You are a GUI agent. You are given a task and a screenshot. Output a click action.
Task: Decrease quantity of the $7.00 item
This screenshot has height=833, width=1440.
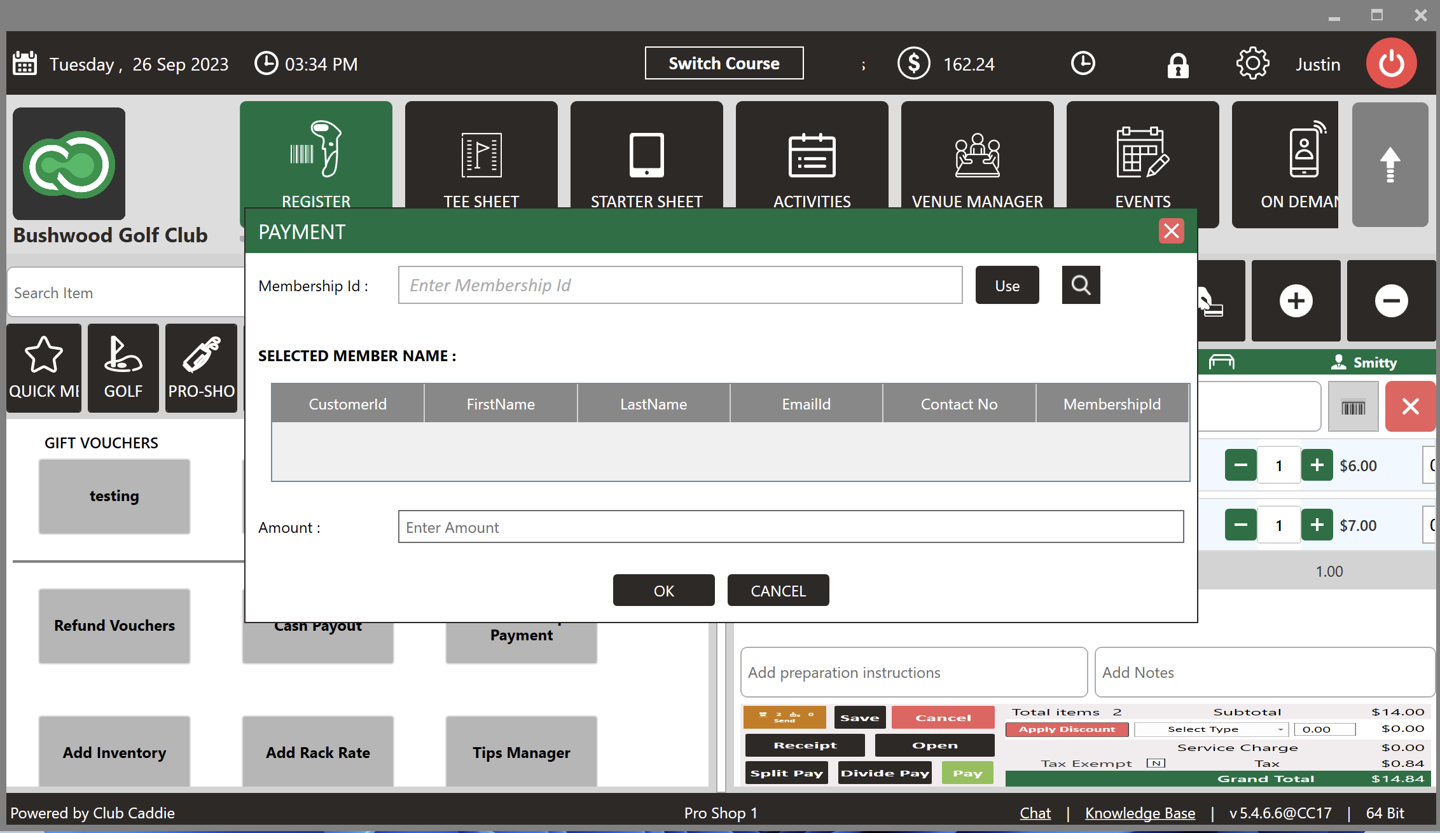pos(1240,525)
